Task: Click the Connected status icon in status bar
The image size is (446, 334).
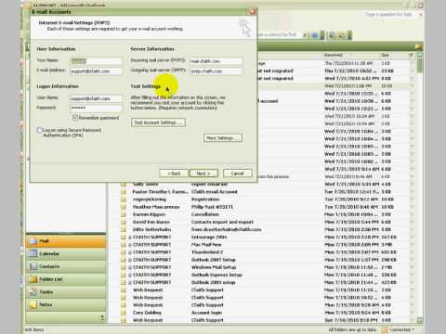Action: (385, 329)
